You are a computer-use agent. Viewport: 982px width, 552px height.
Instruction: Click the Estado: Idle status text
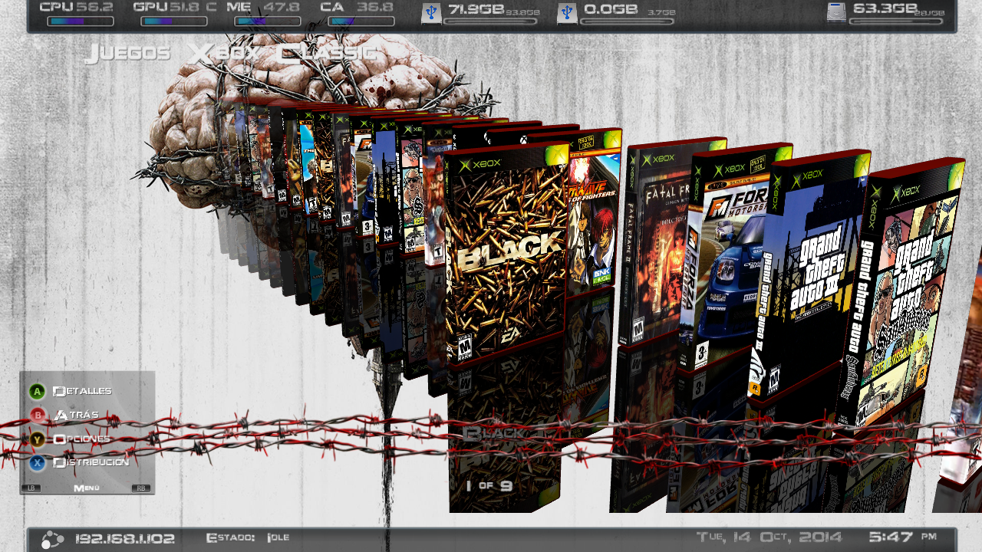pos(248,537)
